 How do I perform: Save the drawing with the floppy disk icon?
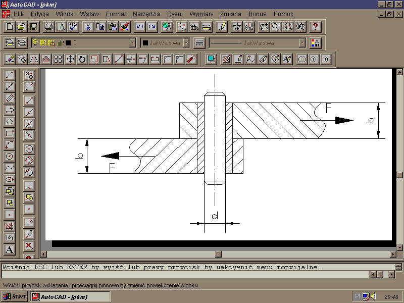coord(33,26)
